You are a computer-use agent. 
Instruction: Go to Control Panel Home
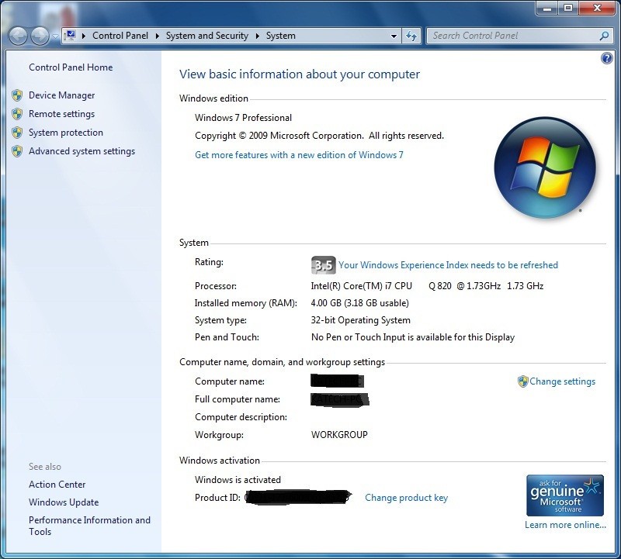click(x=71, y=67)
